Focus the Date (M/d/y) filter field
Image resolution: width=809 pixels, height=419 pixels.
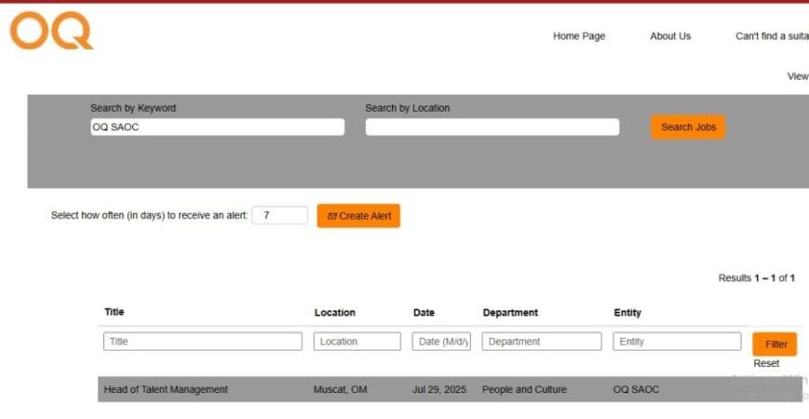pyautogui.click(x=441, y=342)
